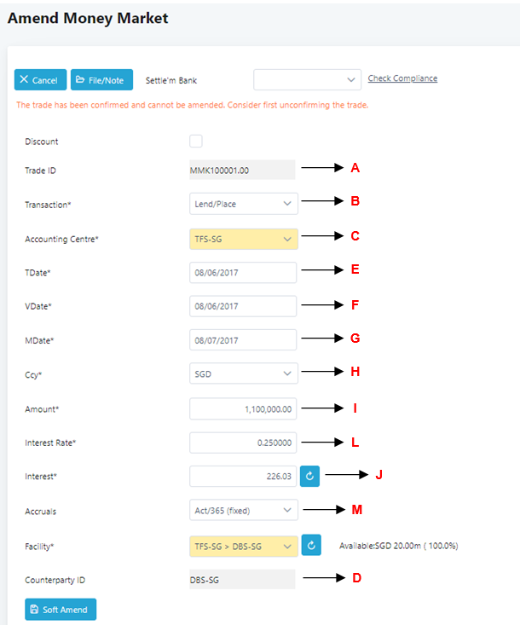Open the Accruals dropdown Act/365 (fixed)

pyautogui.click(x=244, y=510)
